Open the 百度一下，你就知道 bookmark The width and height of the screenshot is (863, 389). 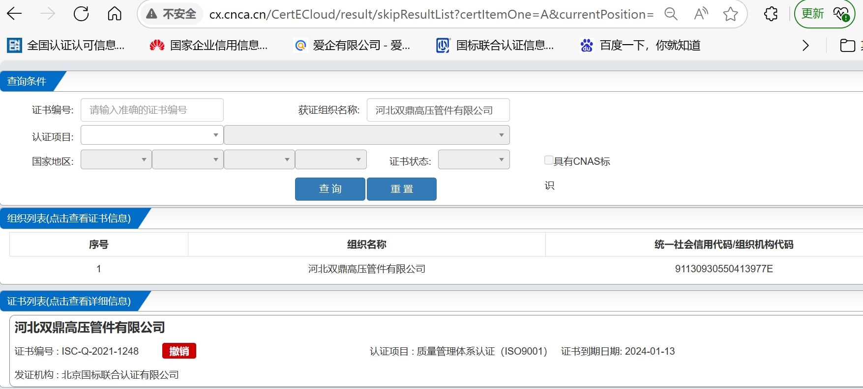click(x=640, y=46)
